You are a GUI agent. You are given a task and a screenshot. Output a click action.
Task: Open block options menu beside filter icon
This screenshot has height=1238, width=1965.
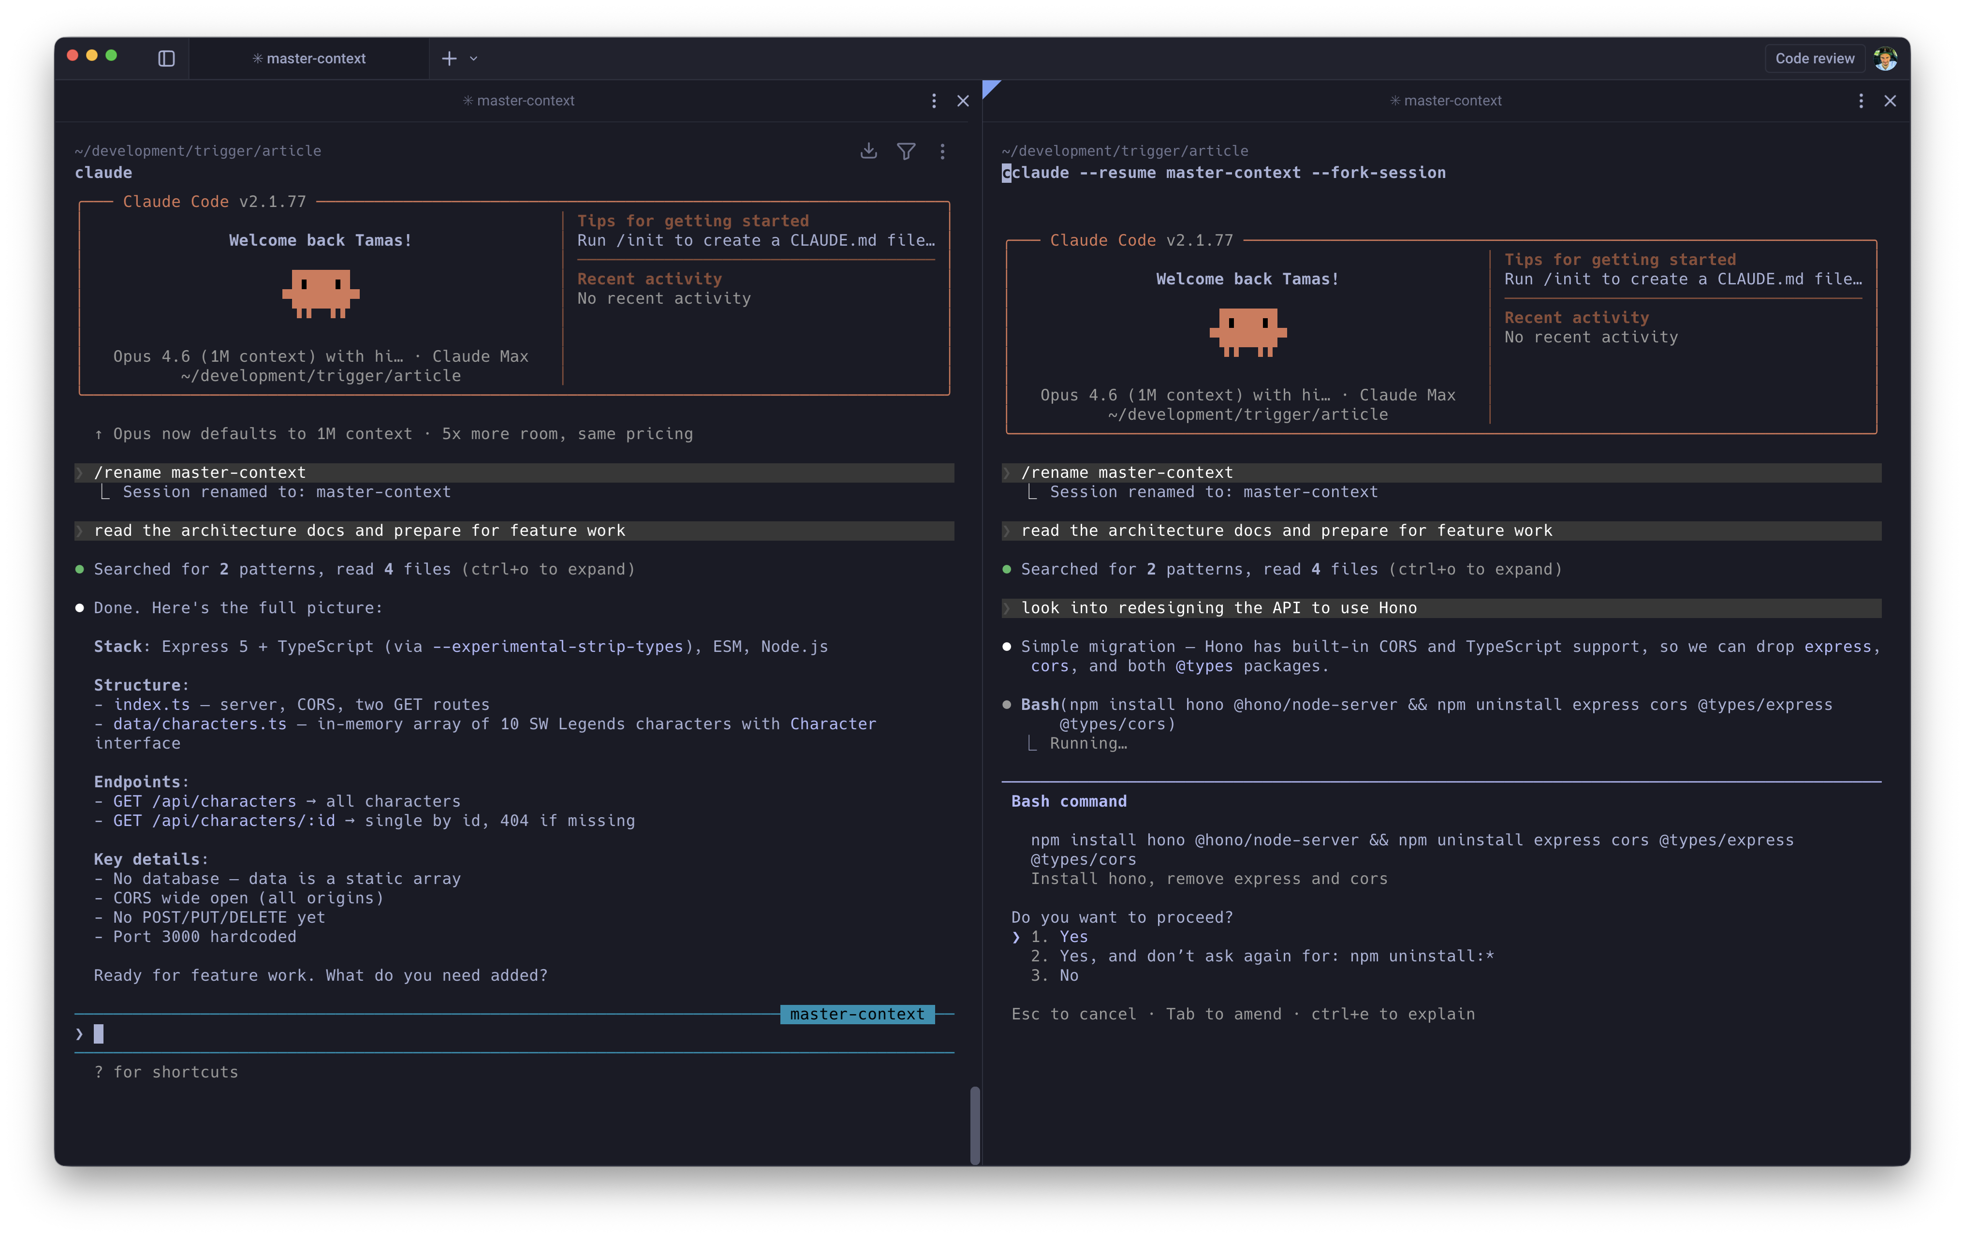942,151
